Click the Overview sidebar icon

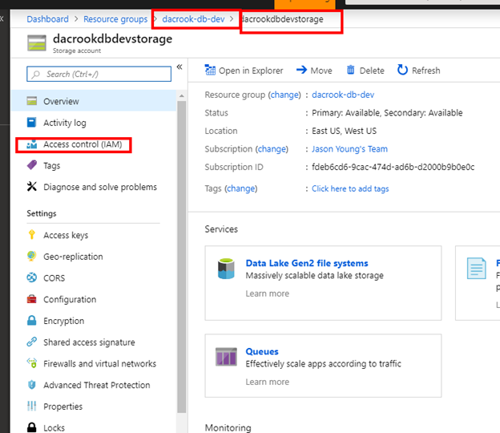pos(31,101)
